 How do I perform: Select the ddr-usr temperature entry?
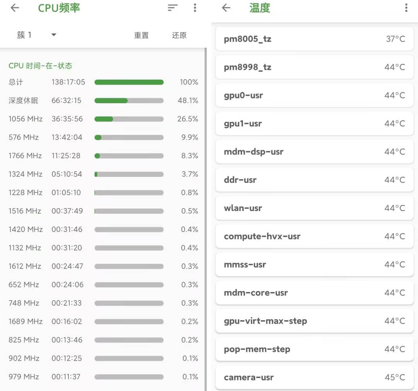click(314, 180)
